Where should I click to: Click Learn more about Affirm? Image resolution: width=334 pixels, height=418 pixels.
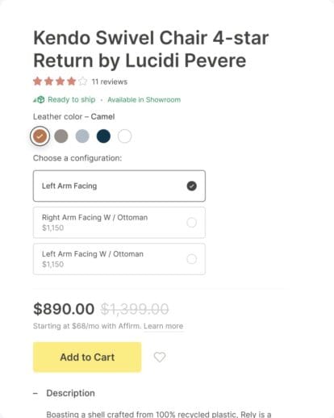tap(163, 326)
